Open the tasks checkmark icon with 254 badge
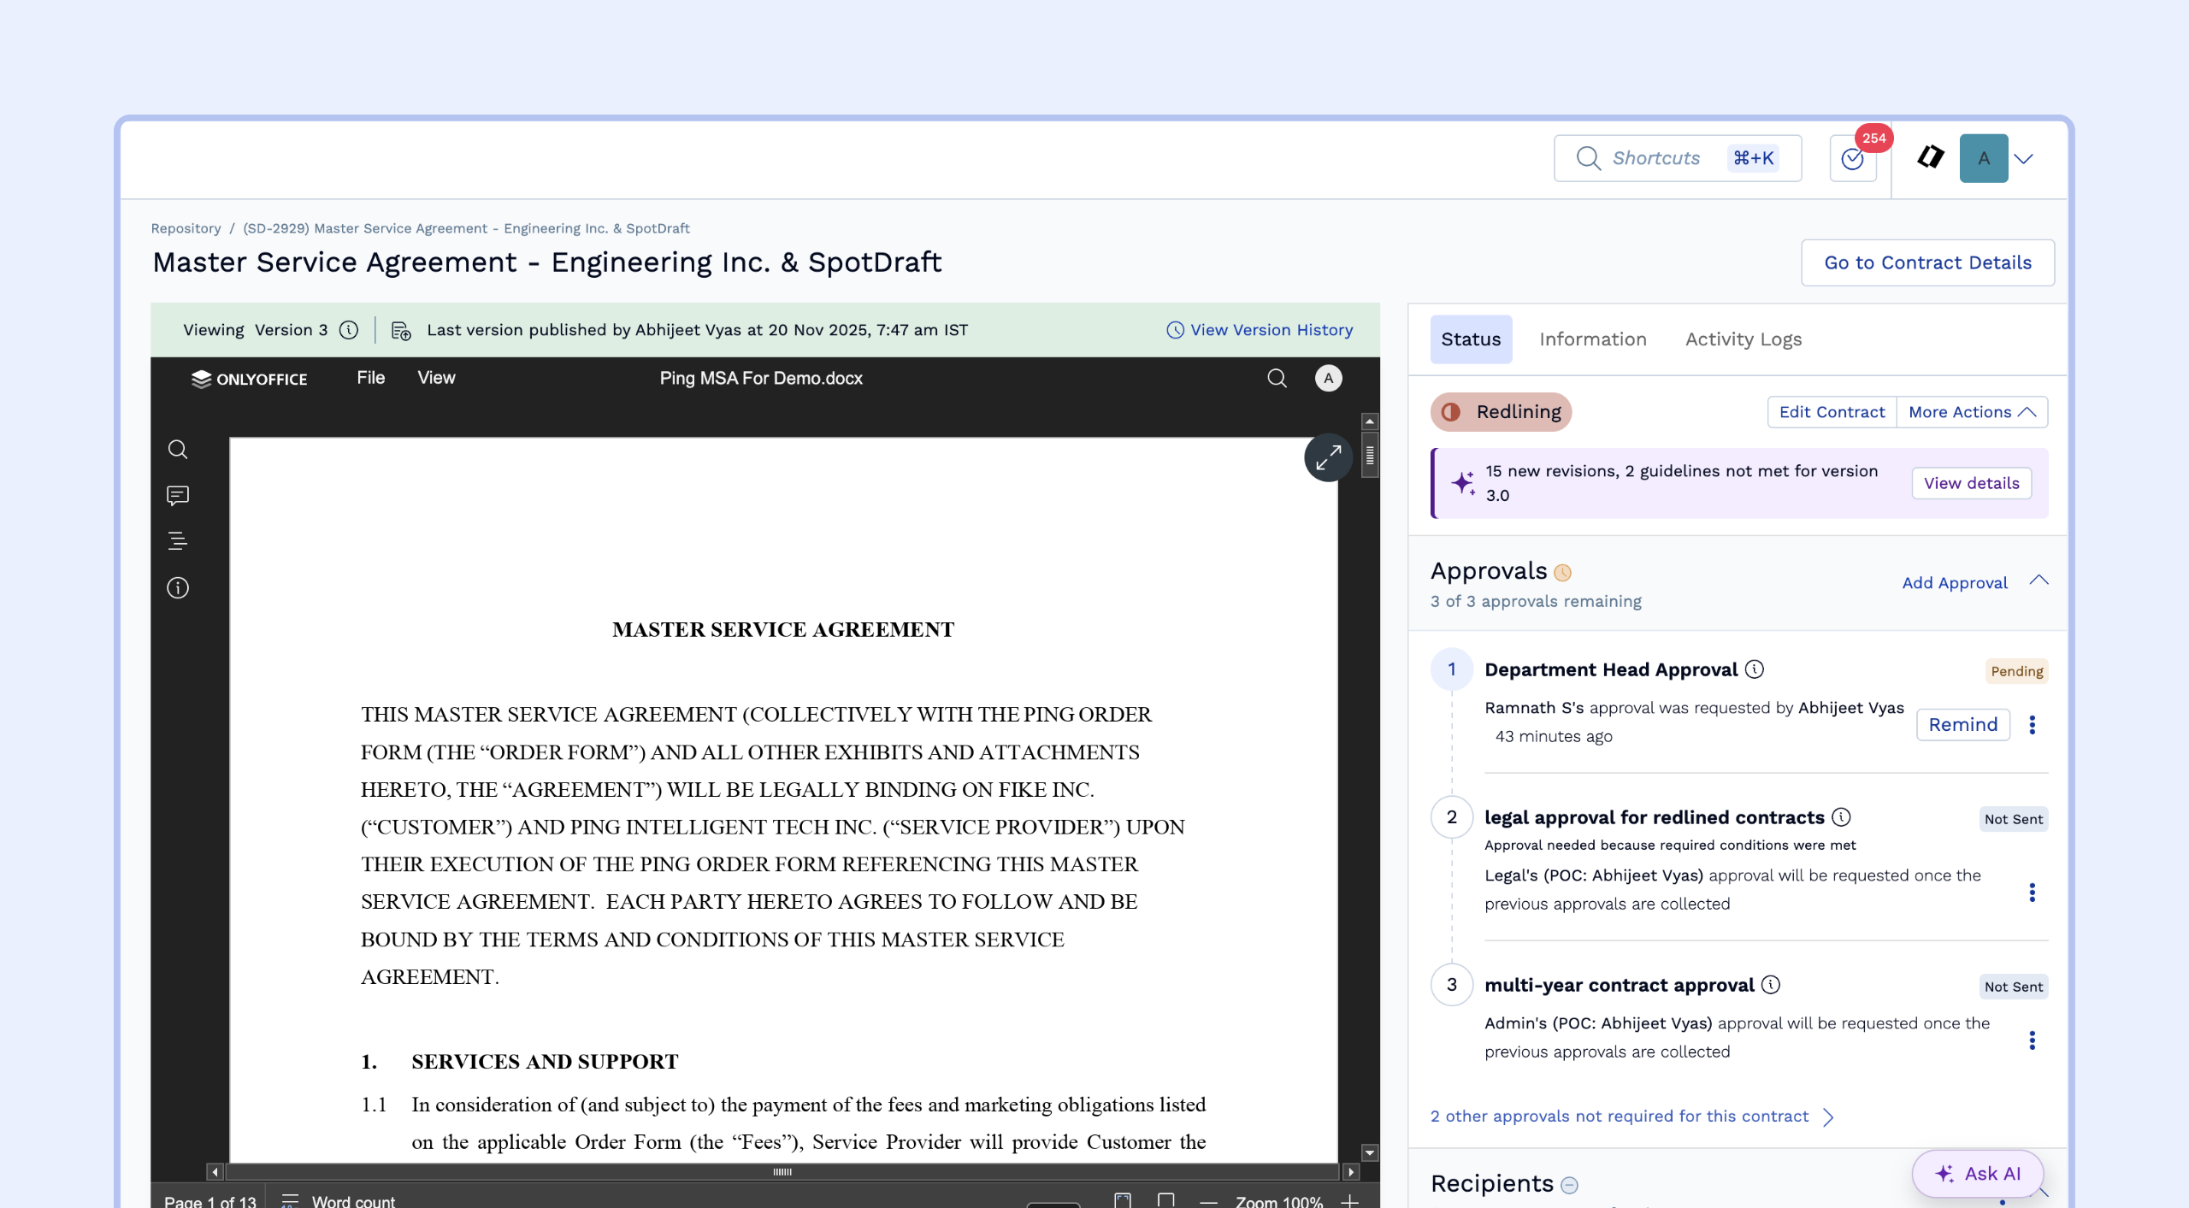The image size is (2189, 1208). point(1852,159)
